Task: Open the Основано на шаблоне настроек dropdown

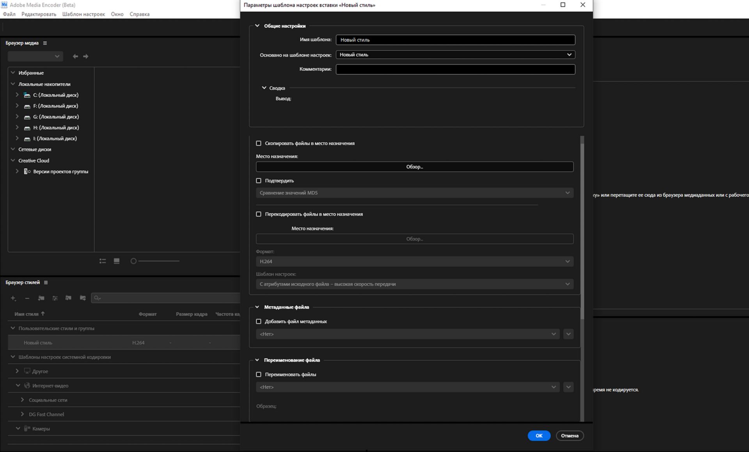Action: 455,55
